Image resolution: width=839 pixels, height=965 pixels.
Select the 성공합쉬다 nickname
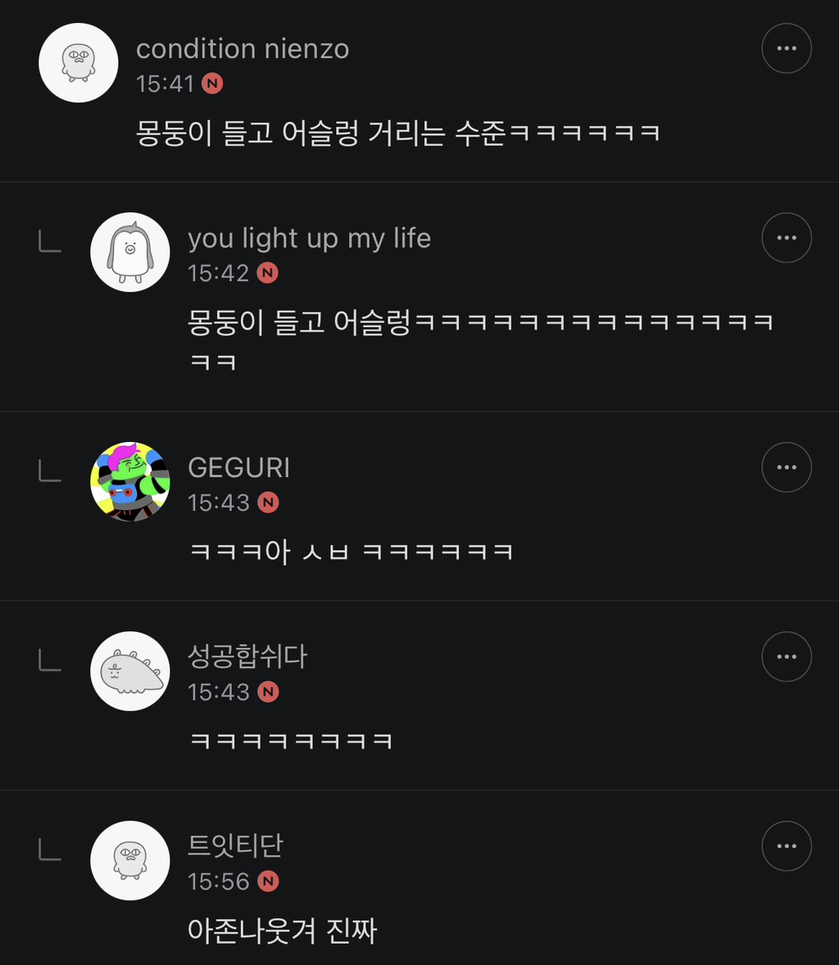(x=247, y=657)
